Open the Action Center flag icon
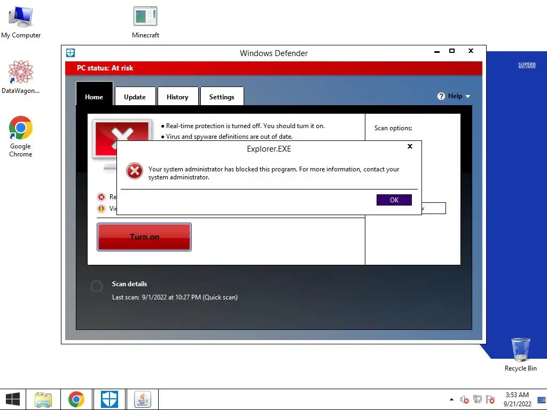Screen dimensions: 547x410 point(490,399)
